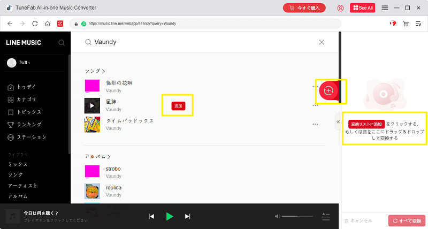This screenshot has height=229, width=428.
Task: Play 風神 via its thumbnail
Action: (x=92, y=105)
